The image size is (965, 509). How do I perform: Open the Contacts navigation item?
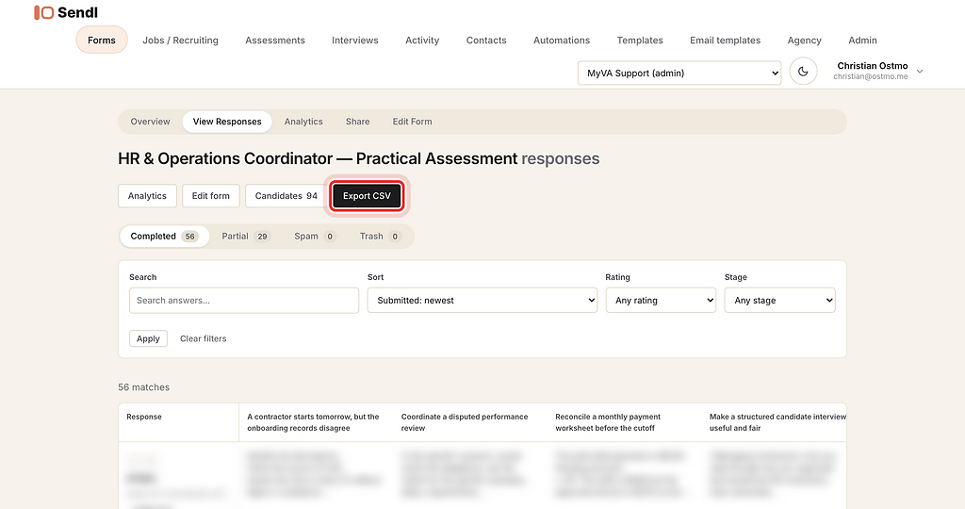(x=486, y=40)
